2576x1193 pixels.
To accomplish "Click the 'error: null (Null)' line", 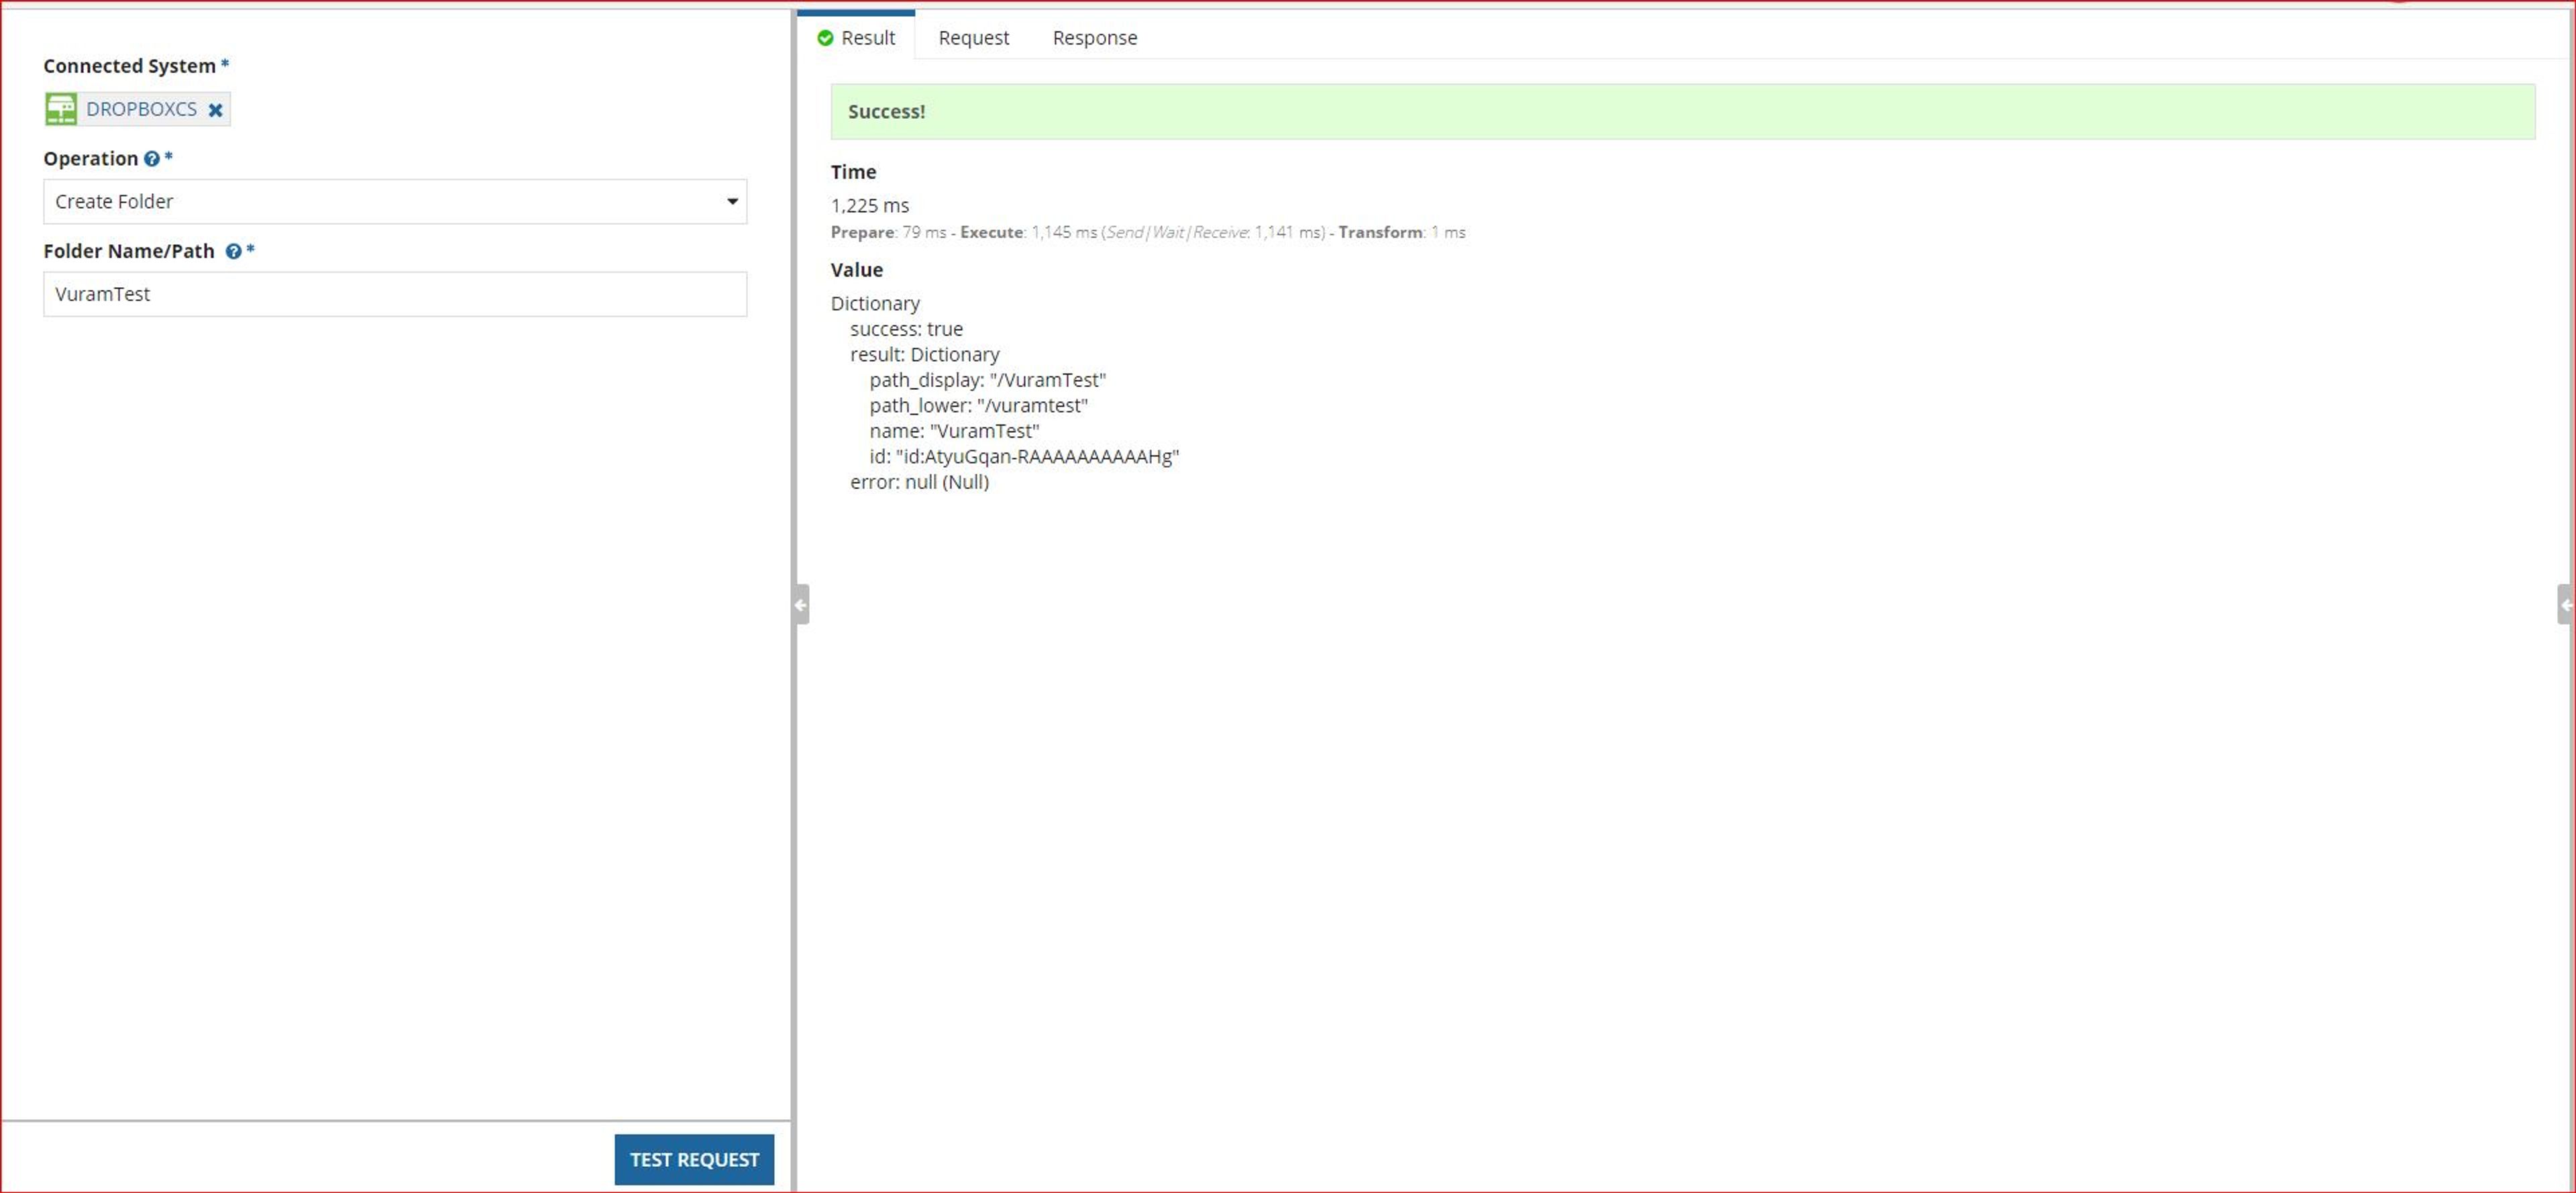I will (920, 482).
